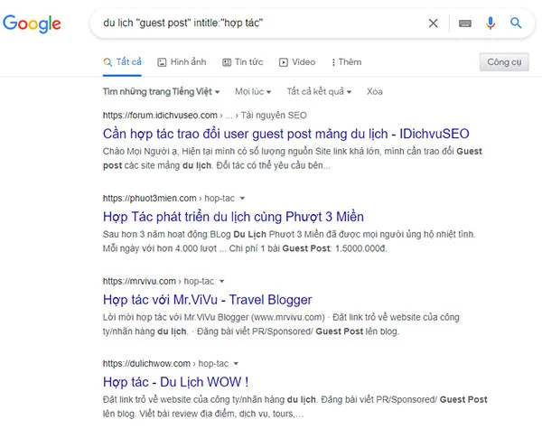This screenshot has height=429, width=542.
Task: Open the on-screen keyboard icon
Action: point(465,23)
